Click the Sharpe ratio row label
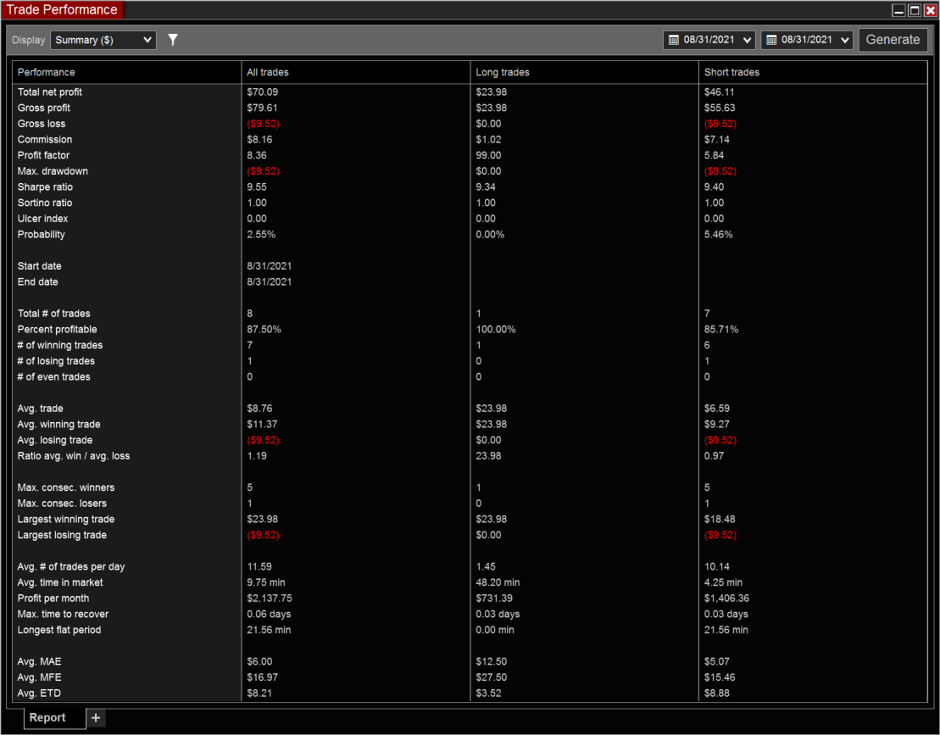This screenshot has height=735, width=940. point(45,187)
